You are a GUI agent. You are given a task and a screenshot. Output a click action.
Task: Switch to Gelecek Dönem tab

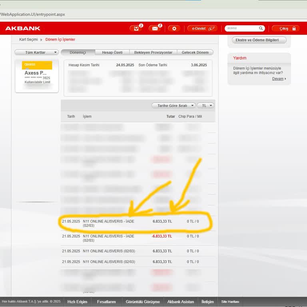pos(195,52)
